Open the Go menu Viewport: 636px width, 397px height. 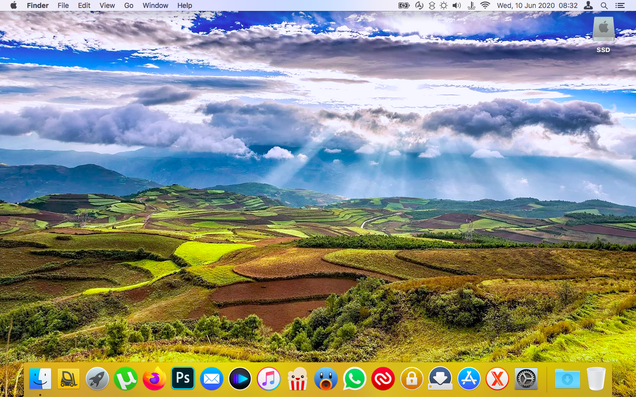click(129, 5)
